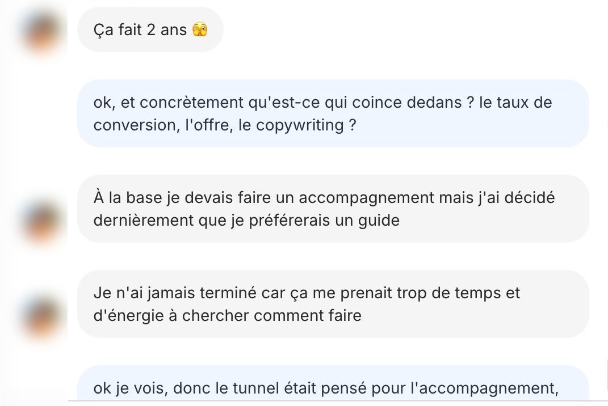The height and width of the screenshot is (406, 608).
Task: Click the blue message asking 'qu'est-ce qui coince dedans'
Action: pyautogui.click(x=333, y=113)
